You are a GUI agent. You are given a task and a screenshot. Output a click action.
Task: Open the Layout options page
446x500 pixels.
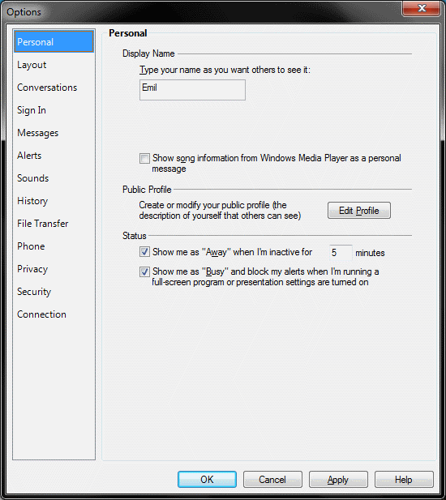pyautogui.click(x=32, y=65)
